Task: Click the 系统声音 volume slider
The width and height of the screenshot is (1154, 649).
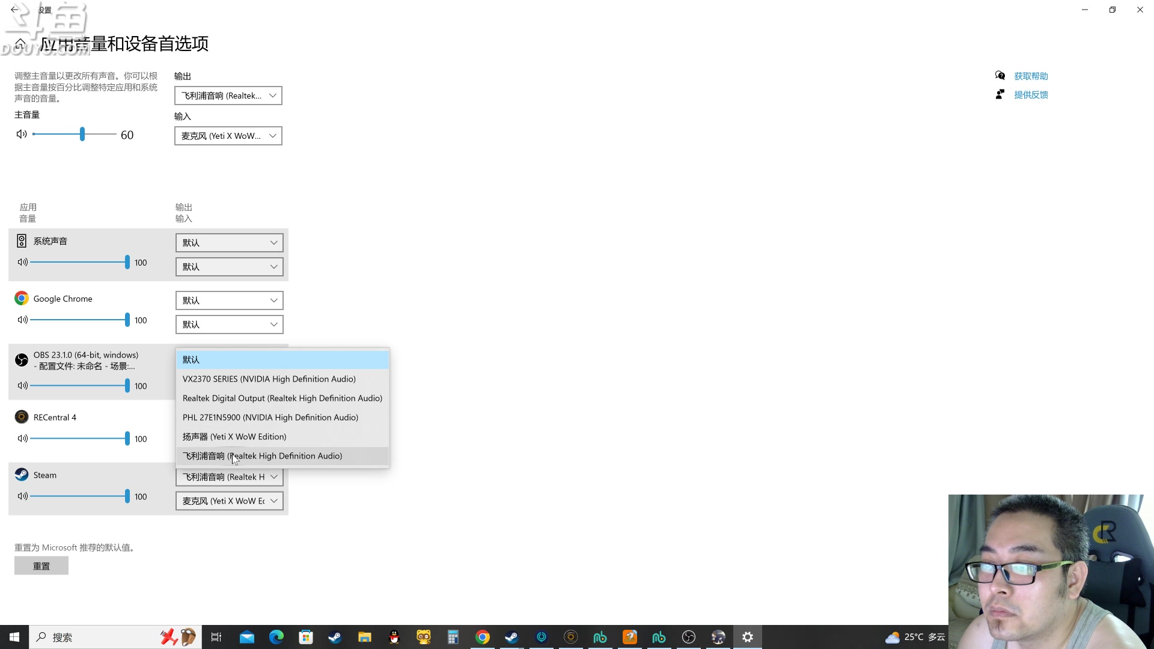Action: point(80,262)
